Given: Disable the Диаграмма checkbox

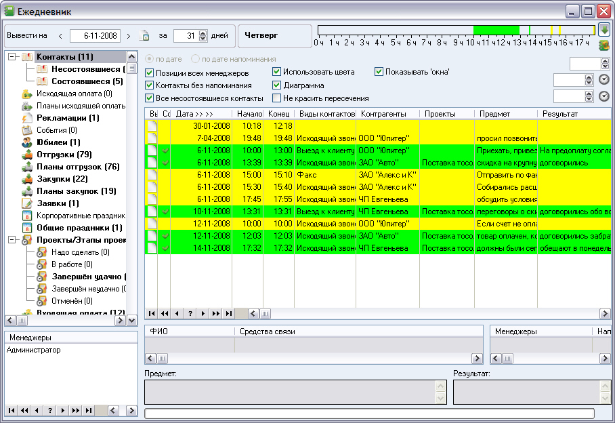Looking at the screenshot, I should pyautogui.click(x=276, y=85).
